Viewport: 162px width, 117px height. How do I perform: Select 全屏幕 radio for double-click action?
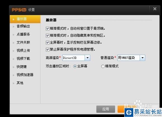click(75, 66)
